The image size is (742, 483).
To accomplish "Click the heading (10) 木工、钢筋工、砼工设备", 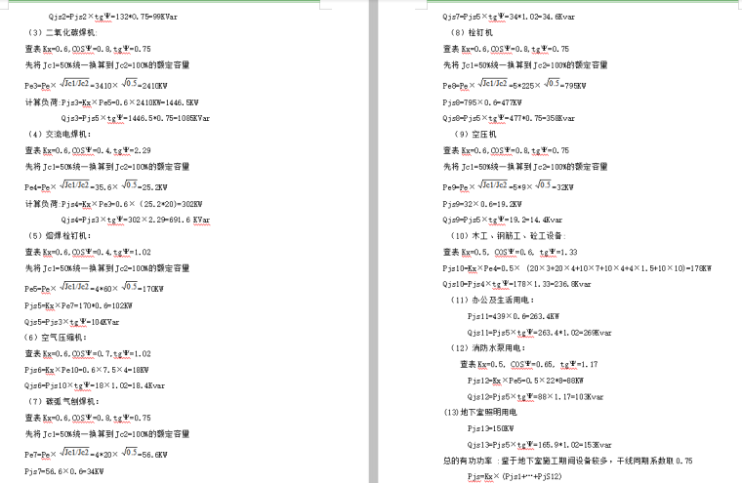I will pos(507,236).
